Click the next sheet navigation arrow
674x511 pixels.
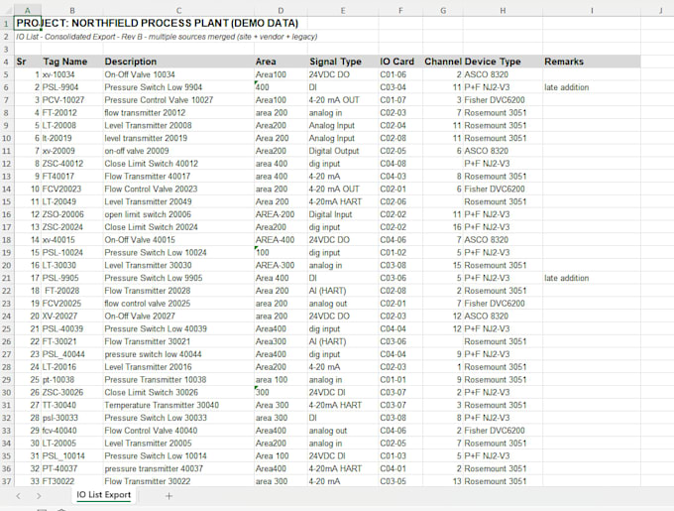[x=39, y=496]
